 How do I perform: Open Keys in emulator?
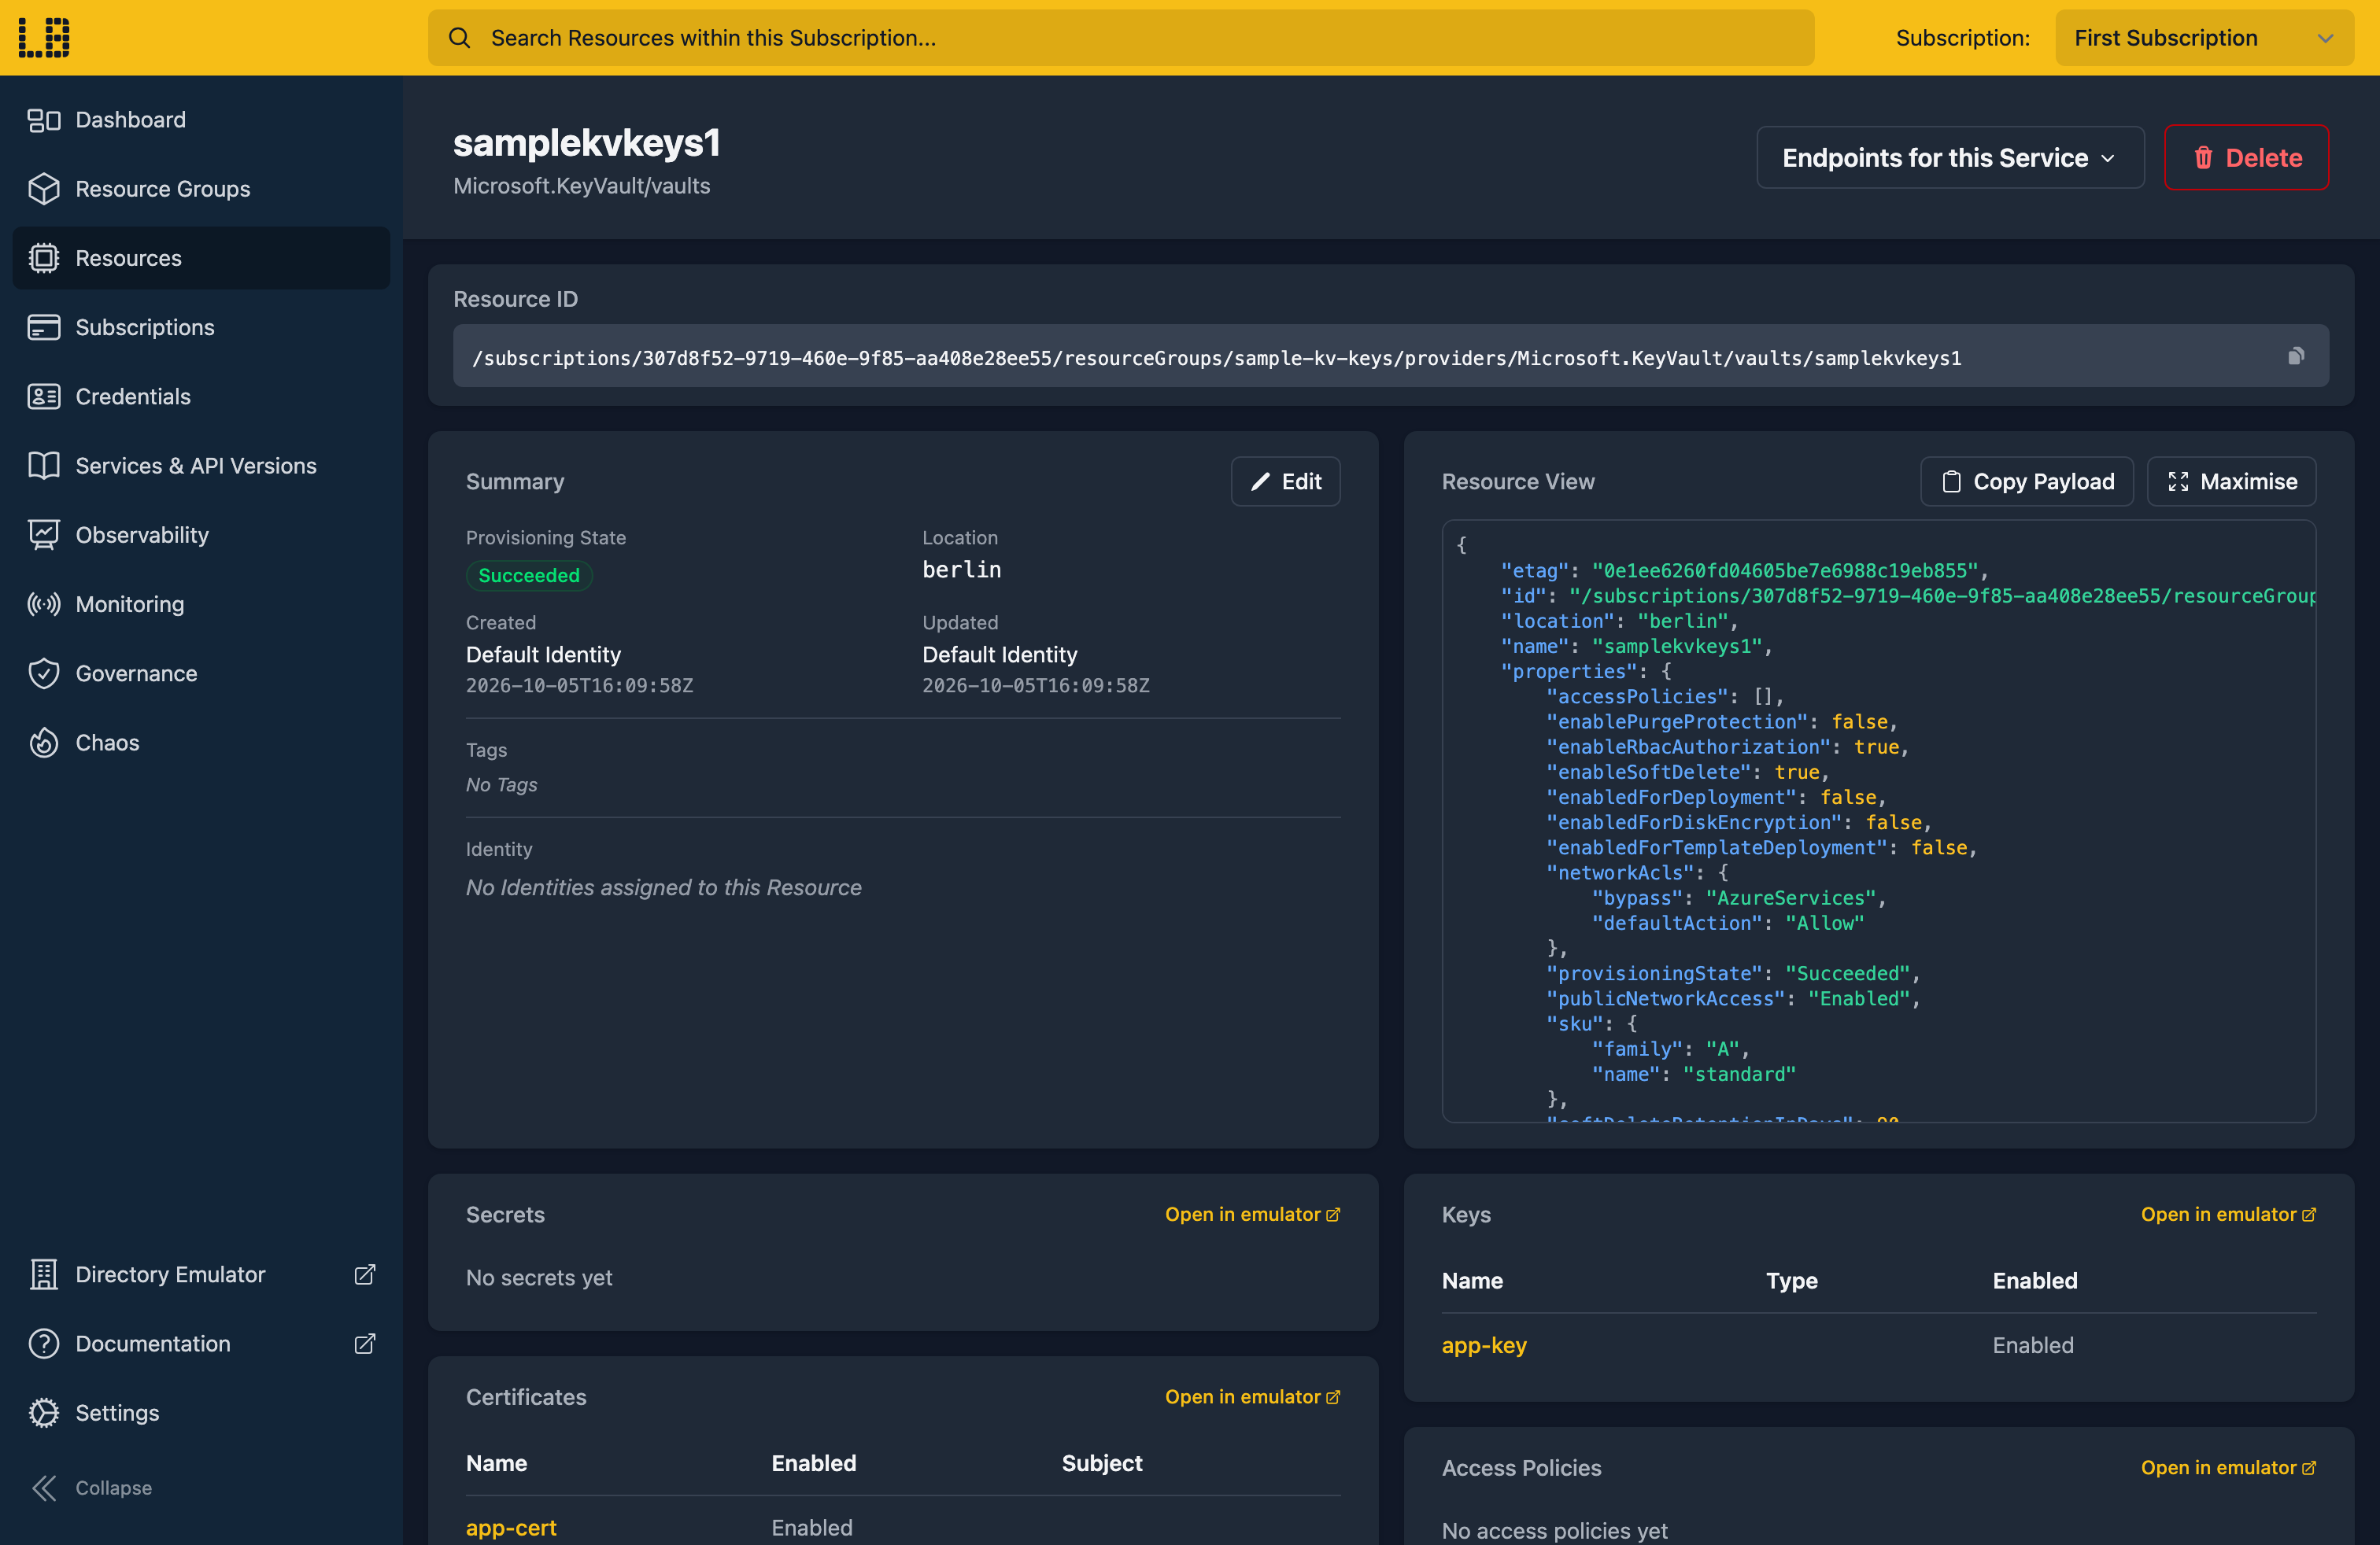(x=2228, y=1215)
